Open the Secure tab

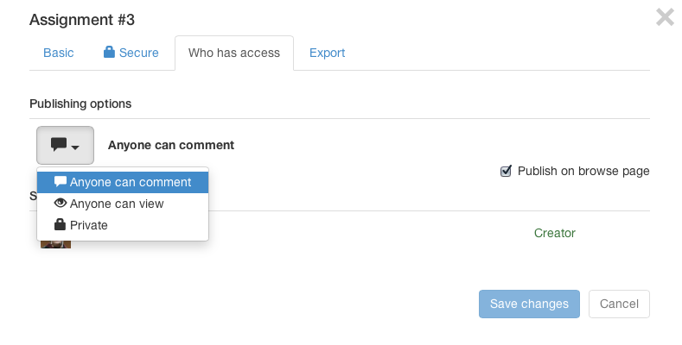pos(131,53)
